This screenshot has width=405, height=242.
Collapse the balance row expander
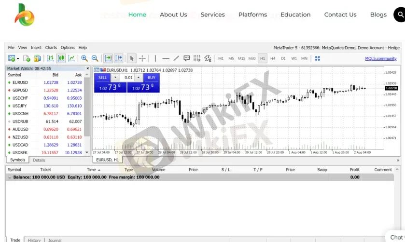click(x=10, y=177)
